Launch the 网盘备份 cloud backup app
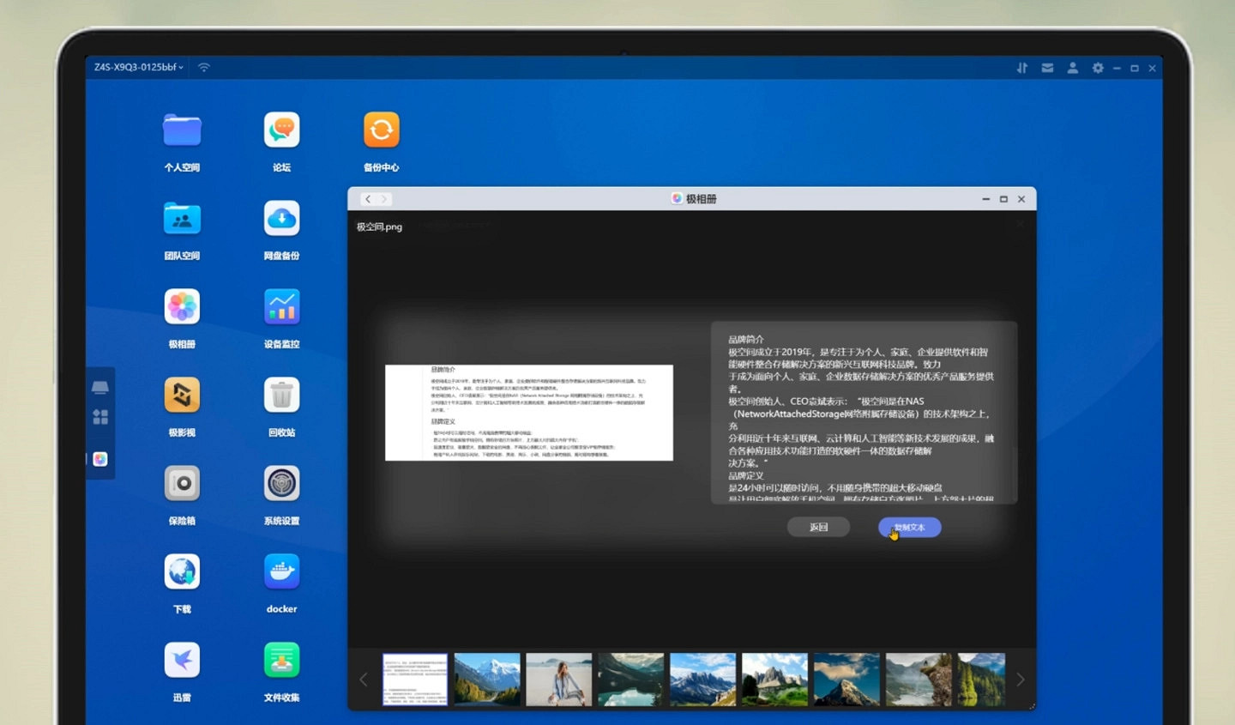 pyautogui.click(x=281, y=220)
